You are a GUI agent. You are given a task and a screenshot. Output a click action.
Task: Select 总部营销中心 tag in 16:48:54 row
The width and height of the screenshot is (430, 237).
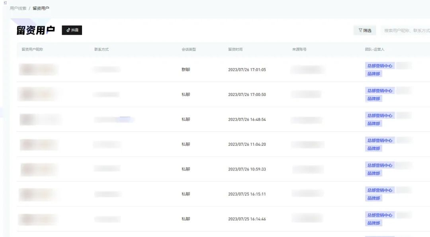[x=380, y=116]
